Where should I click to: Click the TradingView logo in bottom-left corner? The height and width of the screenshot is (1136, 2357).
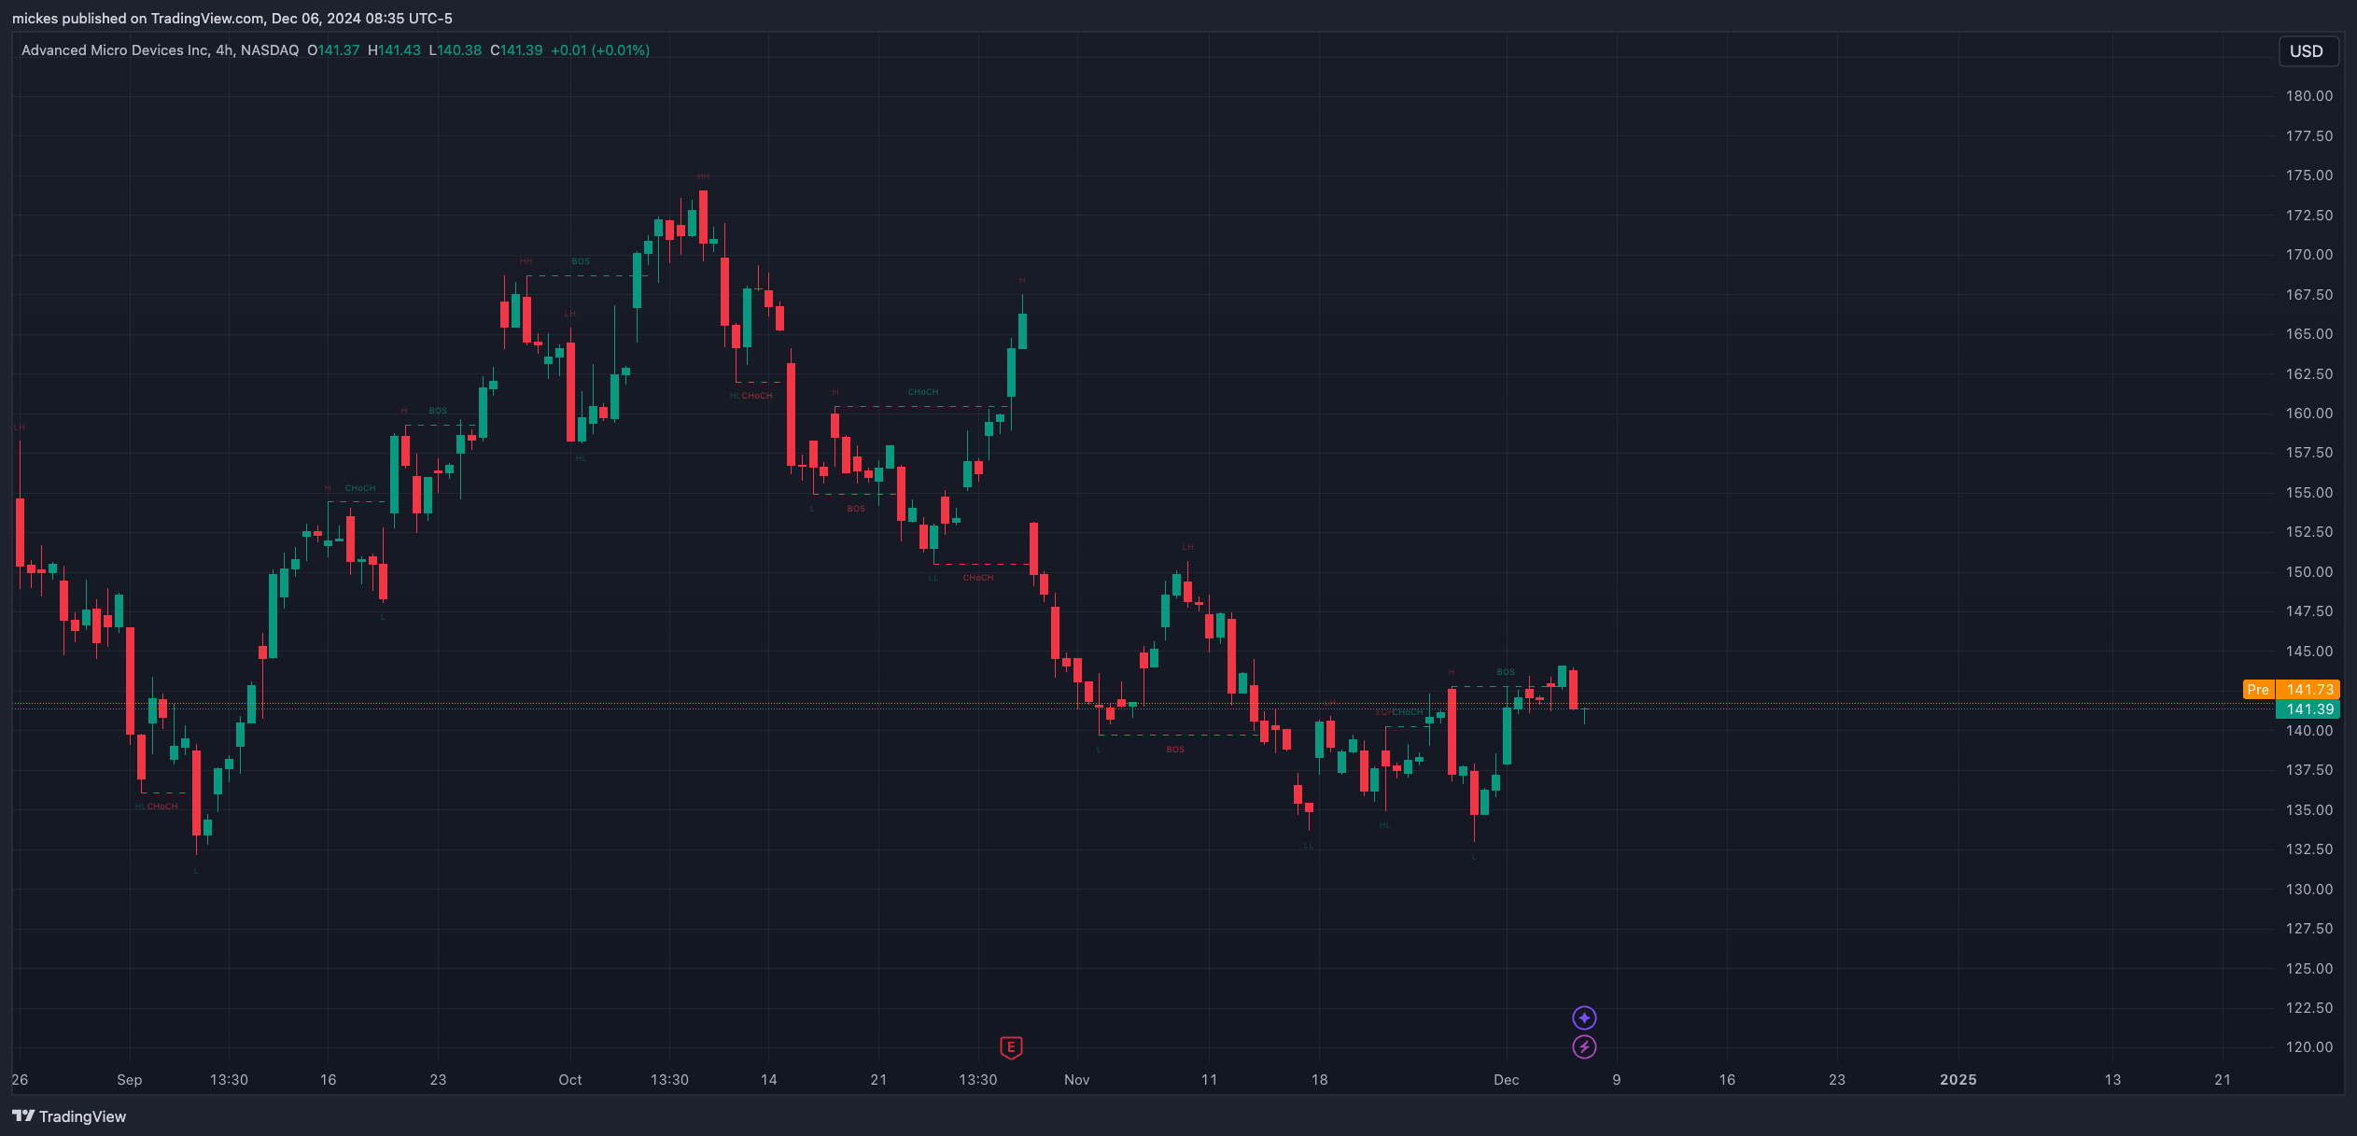69,1116
